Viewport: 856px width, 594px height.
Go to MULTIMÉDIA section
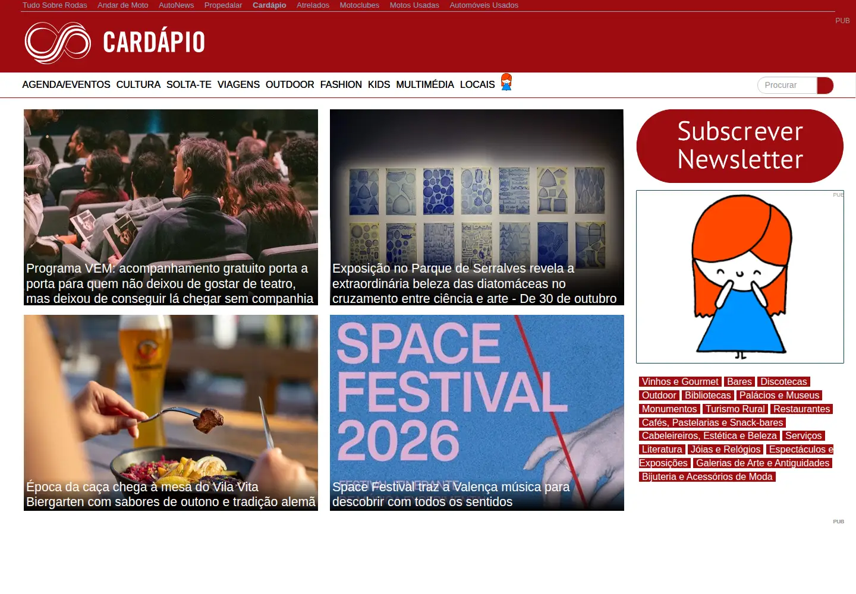[x=425, y=85]
